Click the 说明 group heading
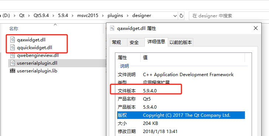This screenshot has height=136, width=269. pos(125,66)
